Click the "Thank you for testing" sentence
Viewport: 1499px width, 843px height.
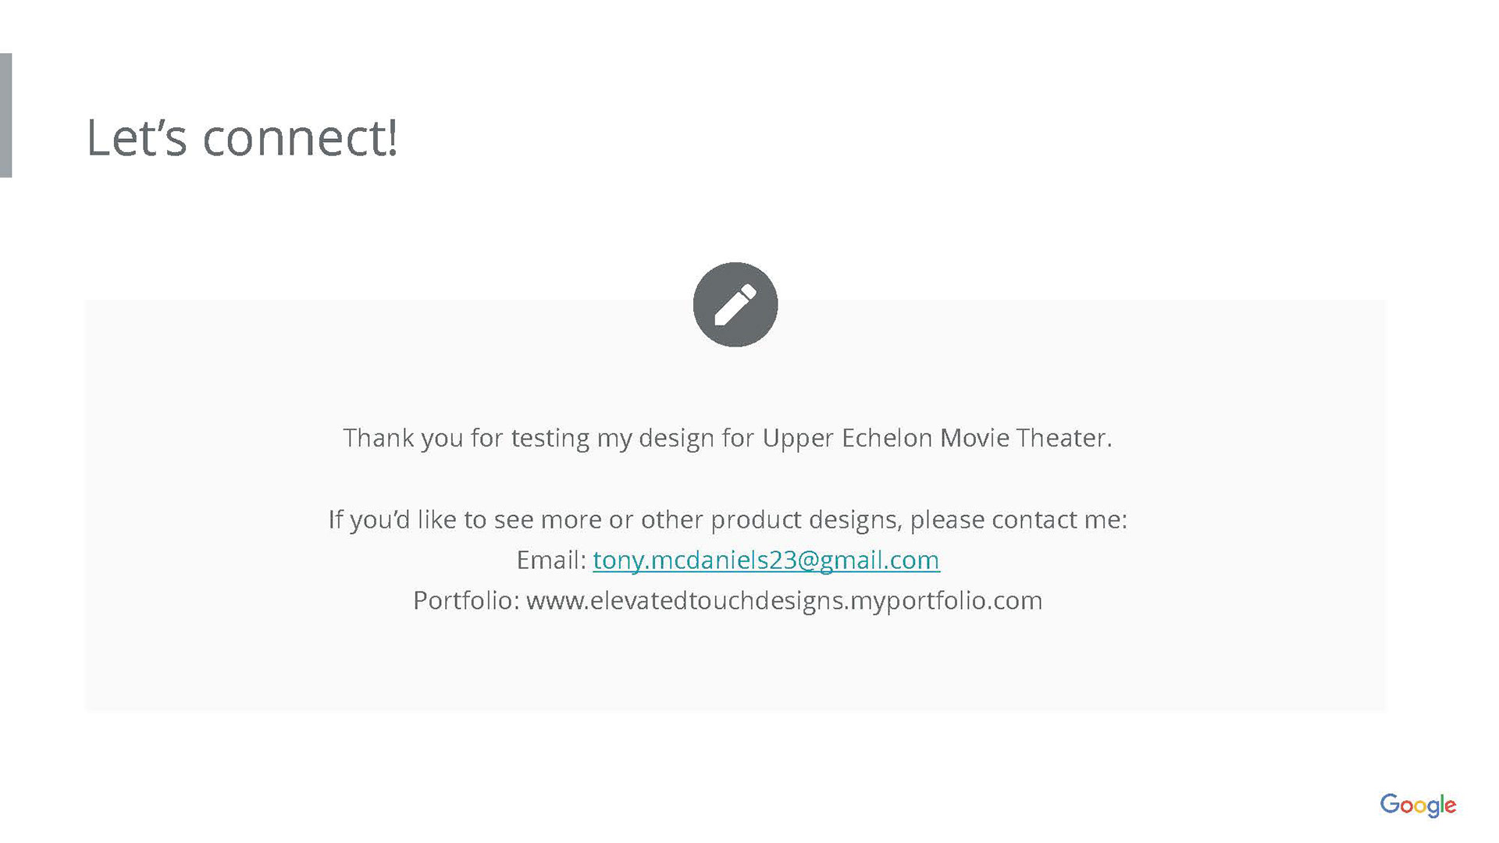click(728, 438)
